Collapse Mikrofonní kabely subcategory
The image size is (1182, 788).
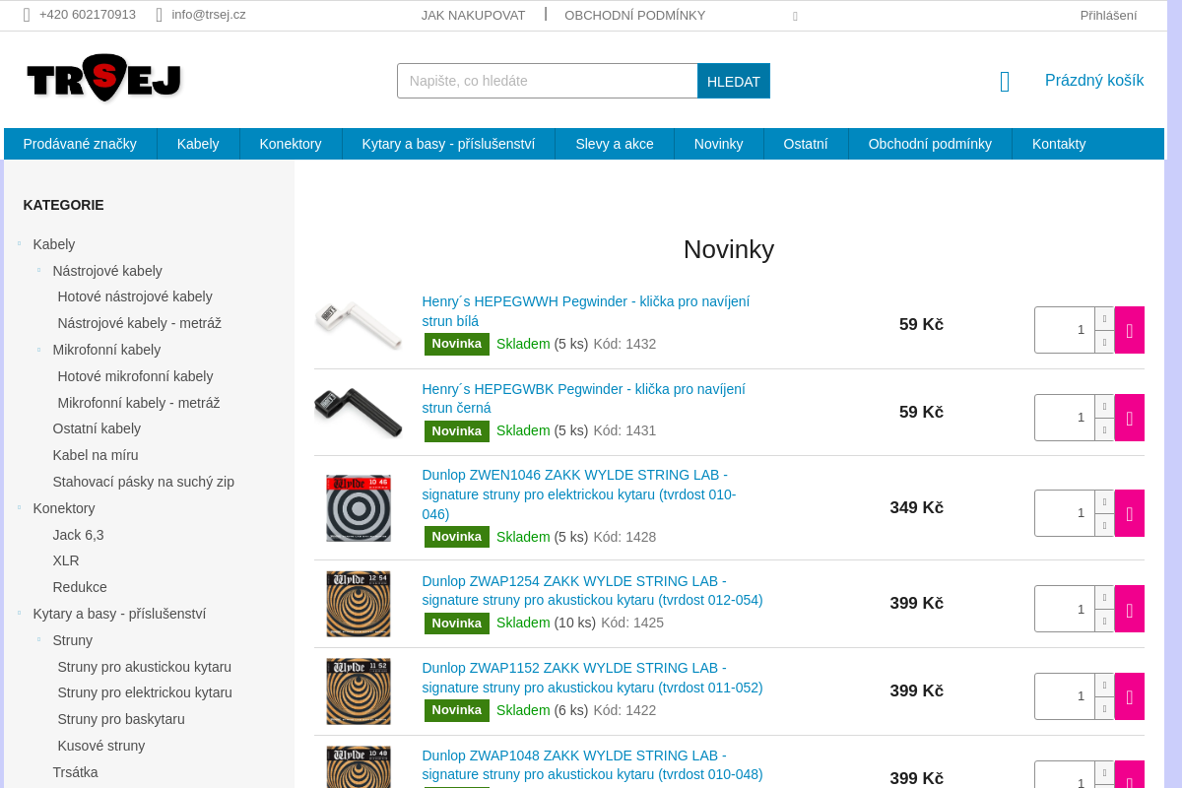pos(38,350)
